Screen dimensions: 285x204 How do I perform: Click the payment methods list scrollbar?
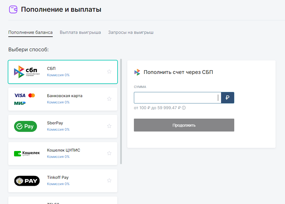[121, 111]
